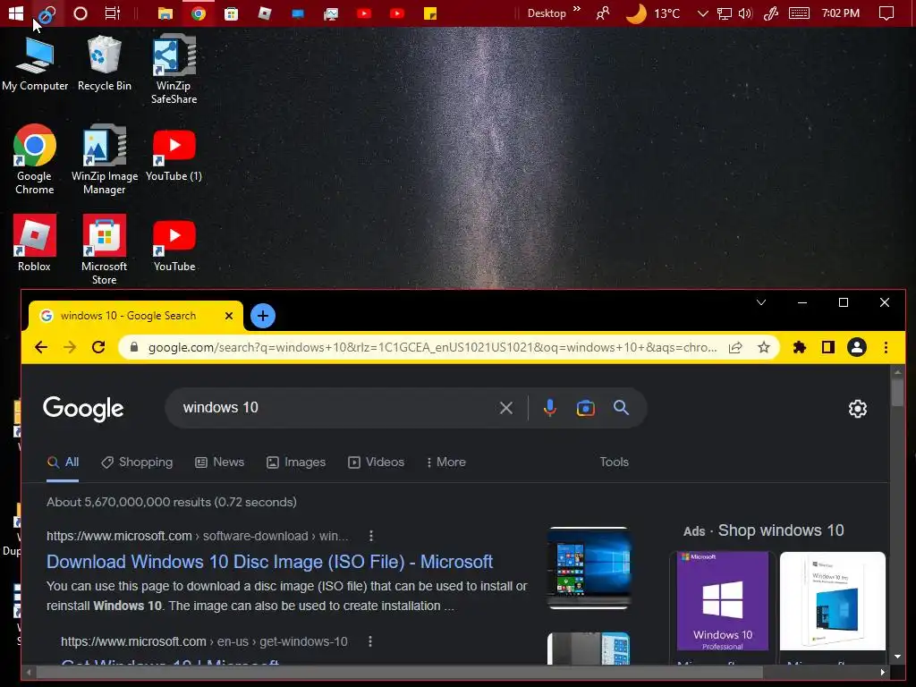This screenshot has width=916, height=687.
Task: Click the Cortana circle icon in taskbar
Action: click(80, 13)
